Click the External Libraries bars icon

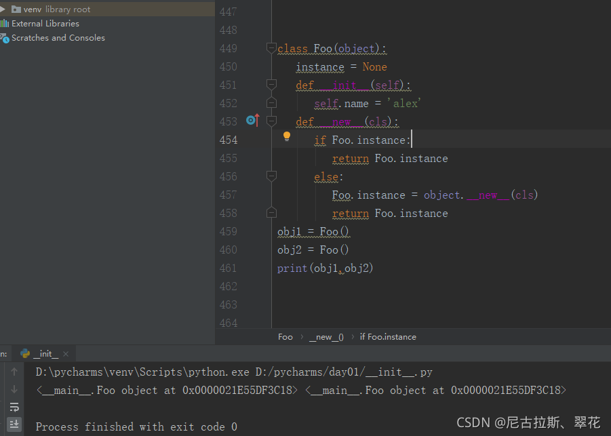(4, 23)
